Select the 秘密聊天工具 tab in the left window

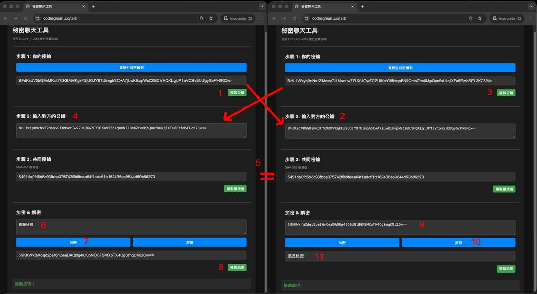[52, 6]
